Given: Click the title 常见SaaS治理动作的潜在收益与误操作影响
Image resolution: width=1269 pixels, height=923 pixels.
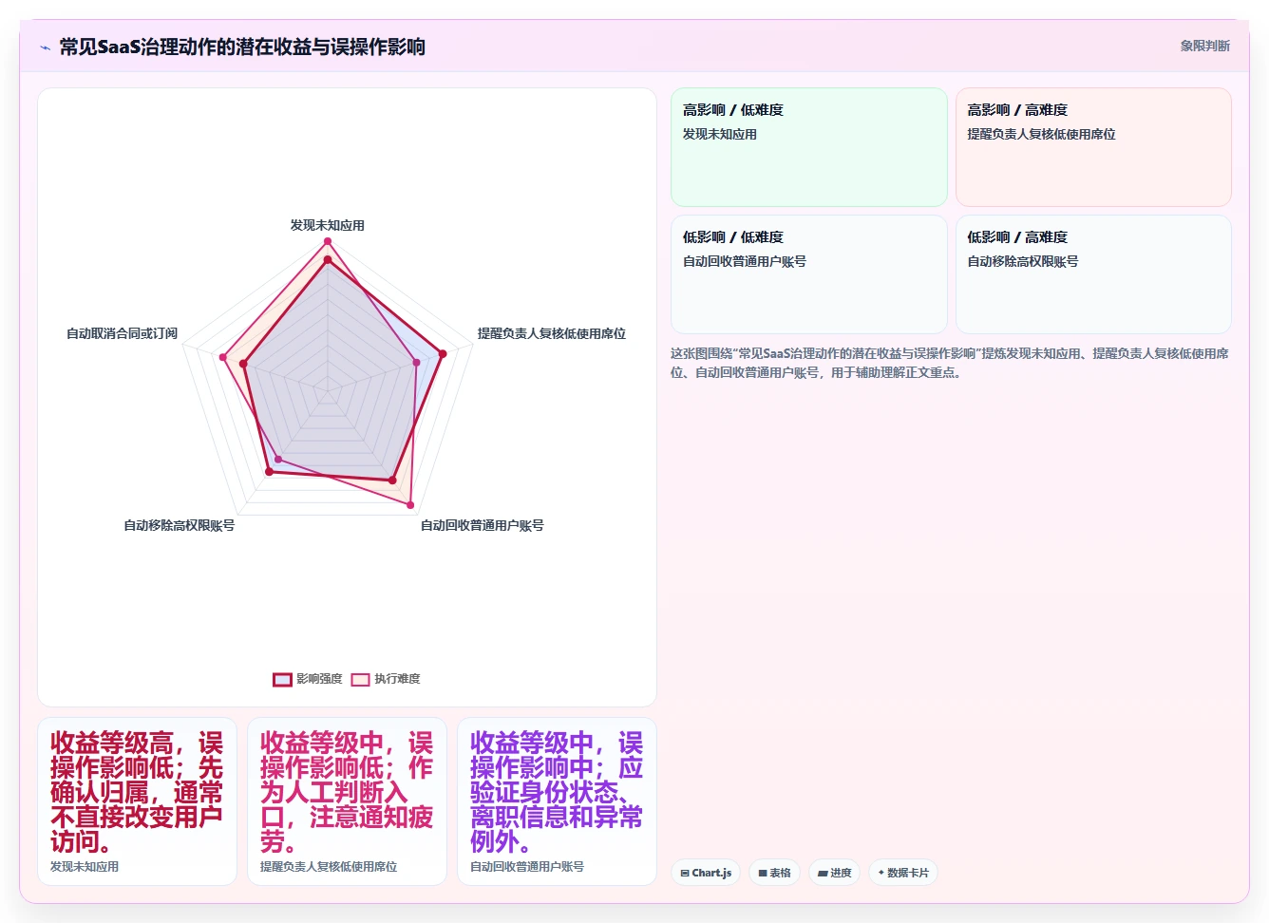Looking at the screenshot, I should pyautogui.click(x=242, y=47).
